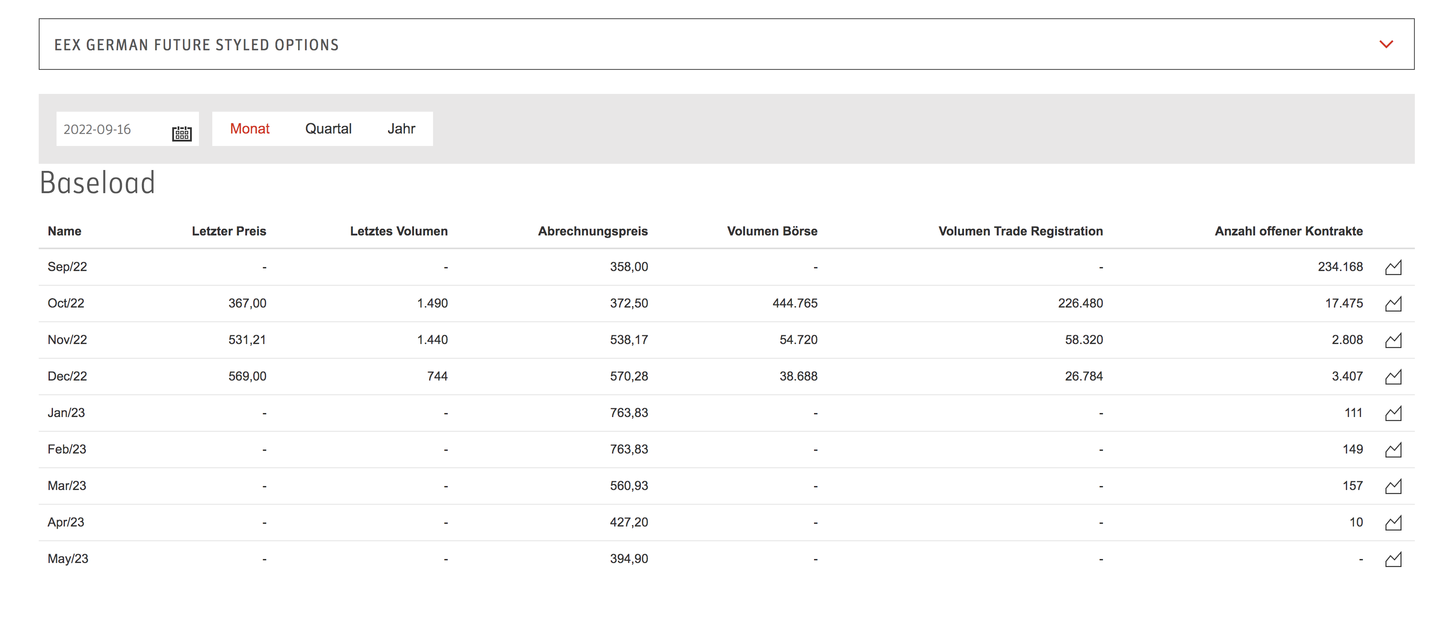This screenshot has width=1442, height=640.
Task: Click the 2022-09-16 date input field
Action: (127, 130)
